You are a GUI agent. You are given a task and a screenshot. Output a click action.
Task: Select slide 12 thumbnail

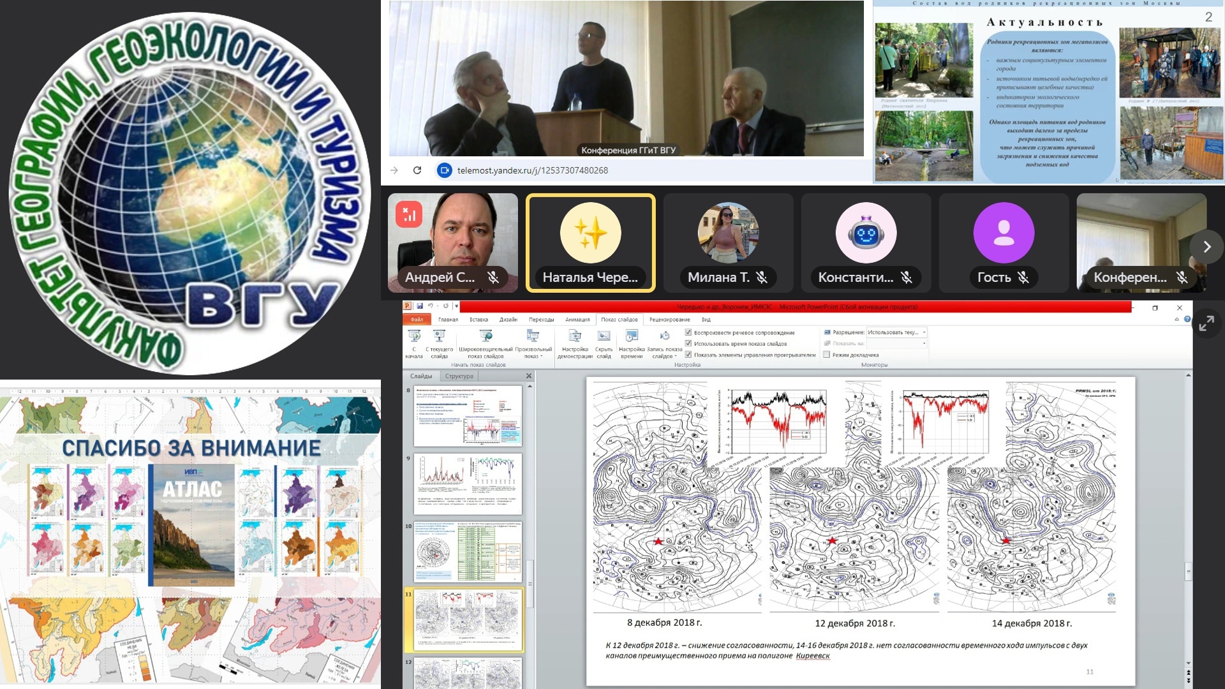pos(468,673)
